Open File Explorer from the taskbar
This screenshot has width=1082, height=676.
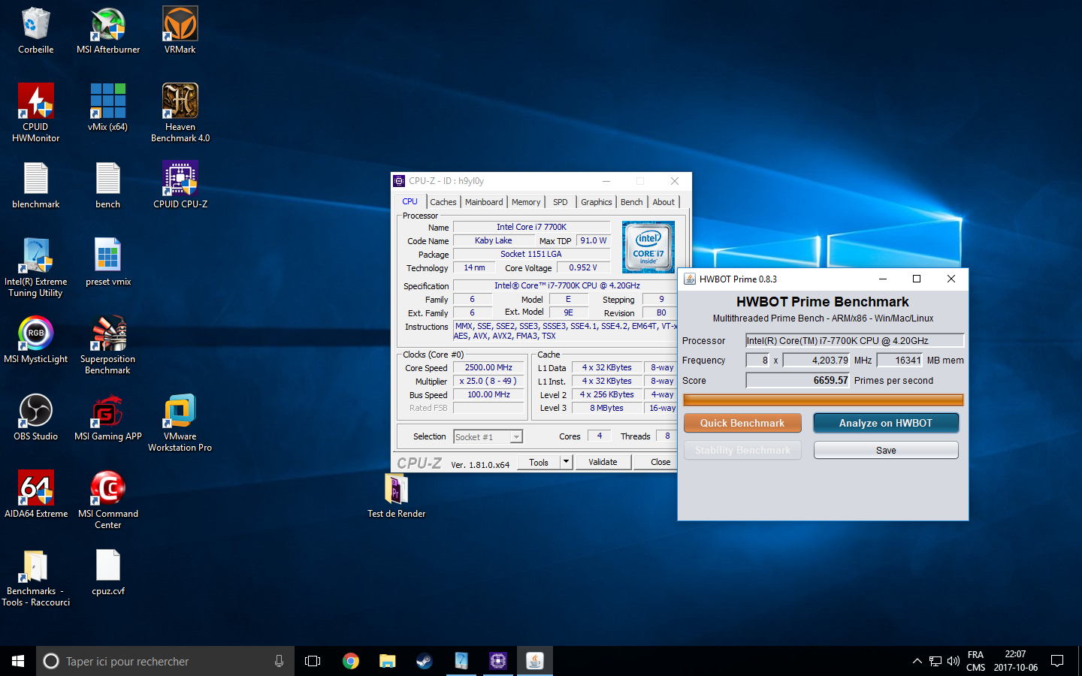pos(388,661)
